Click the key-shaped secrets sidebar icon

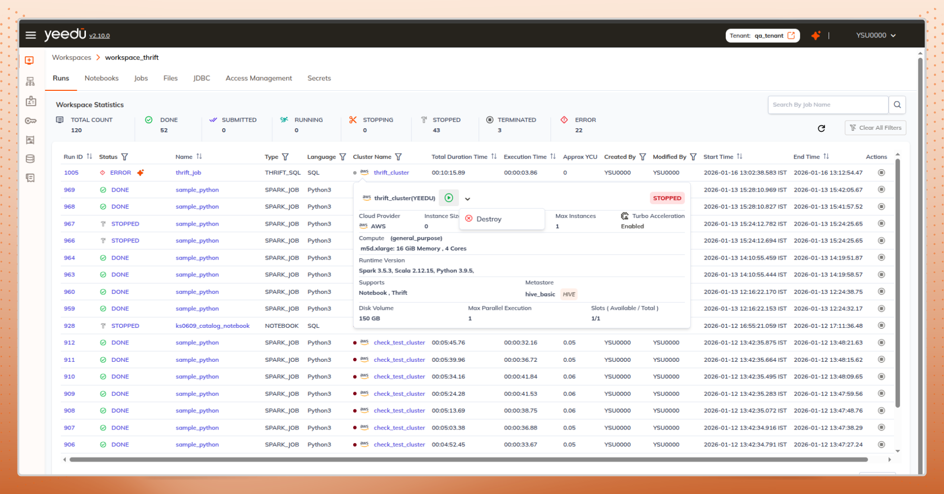[30, 121]
